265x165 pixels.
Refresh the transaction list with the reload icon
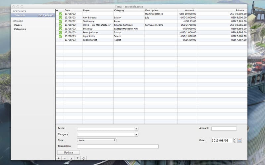[83, 158]
